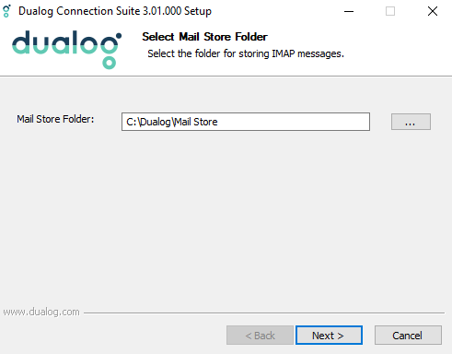The width and height of the screenshot is (452, 354).
Task: Click the Mail Store Folder: label
Action: (x=55, y=119)
